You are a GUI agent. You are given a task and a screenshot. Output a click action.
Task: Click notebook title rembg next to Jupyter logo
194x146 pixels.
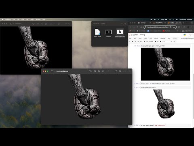click(142, 35)
